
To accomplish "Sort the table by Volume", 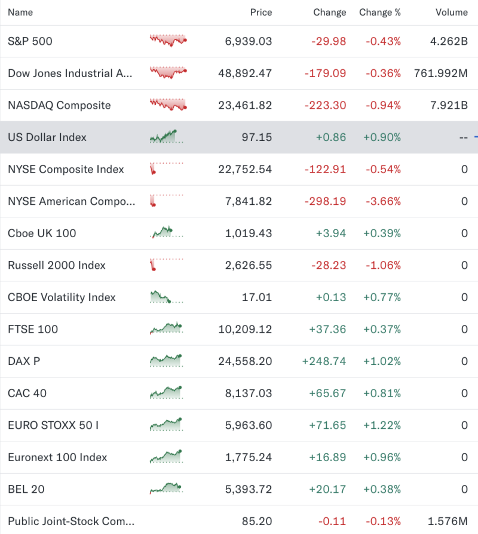I will coord(451,12).
